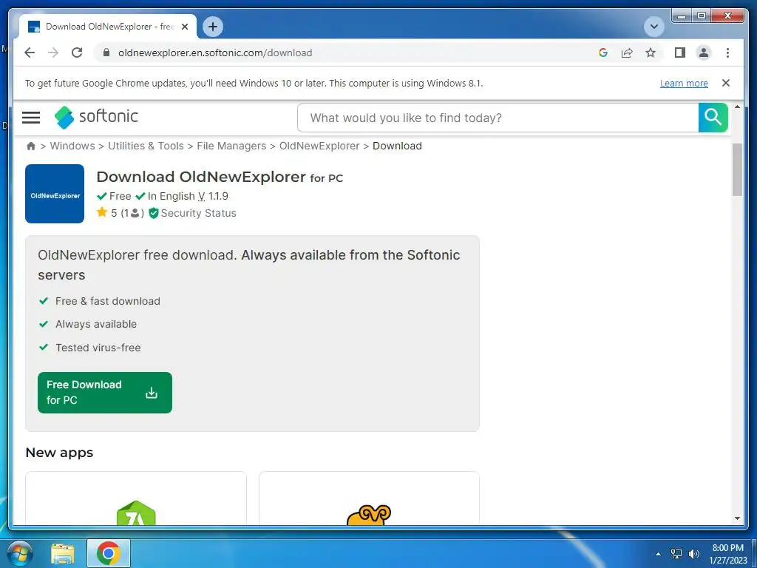Viewport: 757px width, 568px height.
Task: Reload the current page
Action: click(77, 53)
